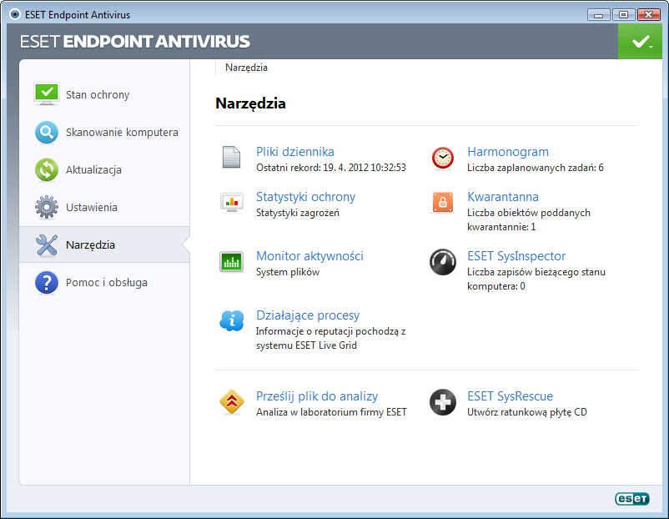
Task: Click 'Liczba zapisów bieżącego stanu komputera: 0' text
Action: pyautogui.click(x=536, y=279)
